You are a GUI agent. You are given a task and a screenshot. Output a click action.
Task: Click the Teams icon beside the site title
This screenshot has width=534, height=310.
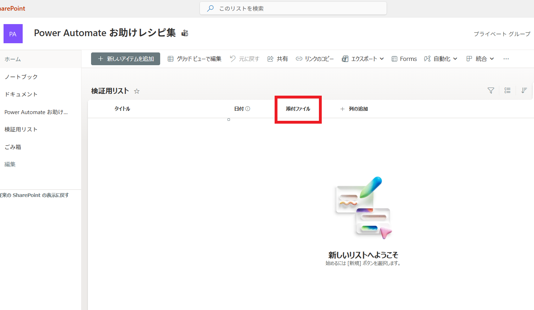[x=184, y=33]
